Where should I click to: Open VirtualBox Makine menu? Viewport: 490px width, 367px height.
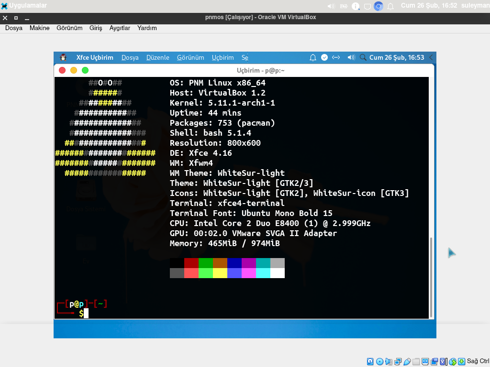[x=39, y=28]
